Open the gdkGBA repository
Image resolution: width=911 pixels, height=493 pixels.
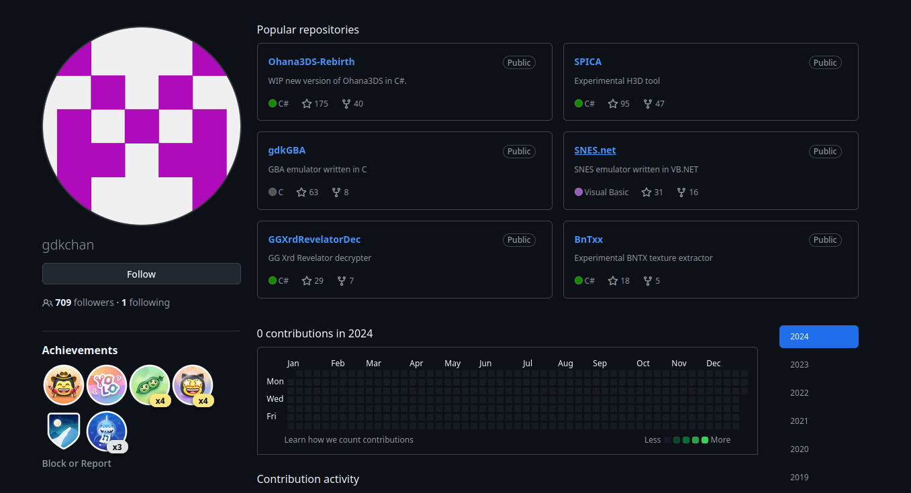coord(287,150)
